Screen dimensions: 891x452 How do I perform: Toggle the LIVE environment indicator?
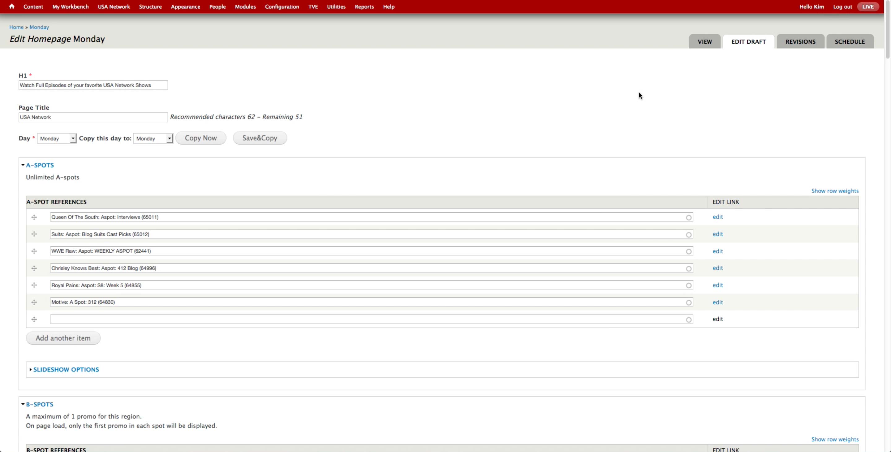click(867, 7)
